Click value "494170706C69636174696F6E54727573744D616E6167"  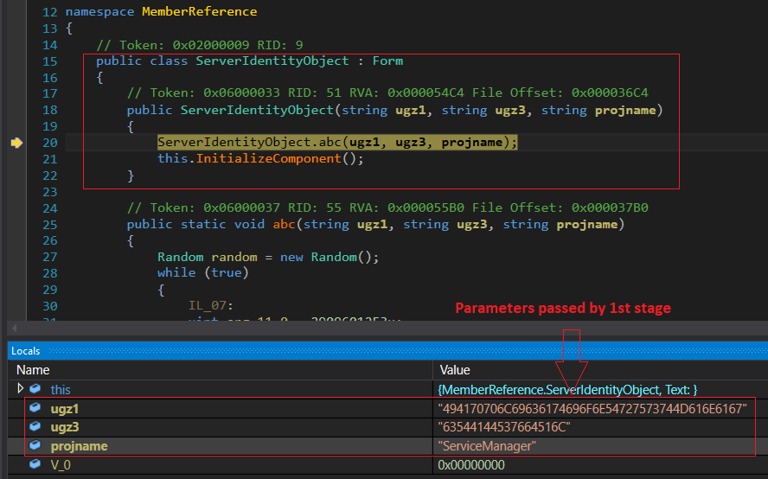coord(592,408)
